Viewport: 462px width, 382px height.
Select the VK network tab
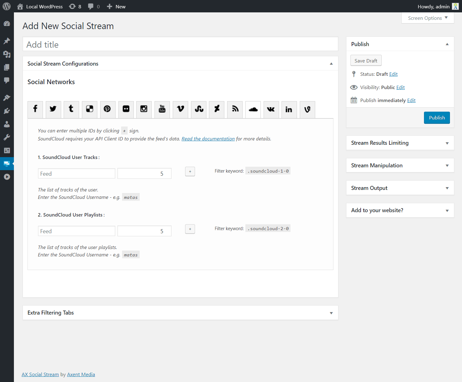tap(271, 109)
